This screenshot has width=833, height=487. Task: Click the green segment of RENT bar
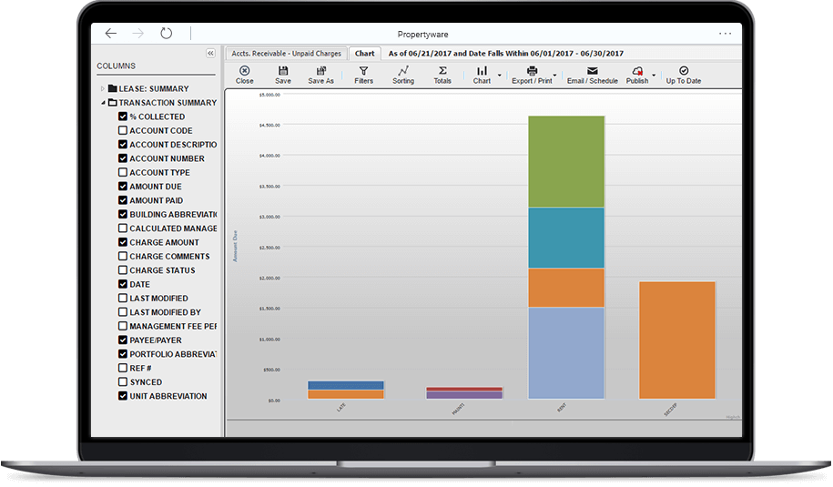(x=566, y=161)
